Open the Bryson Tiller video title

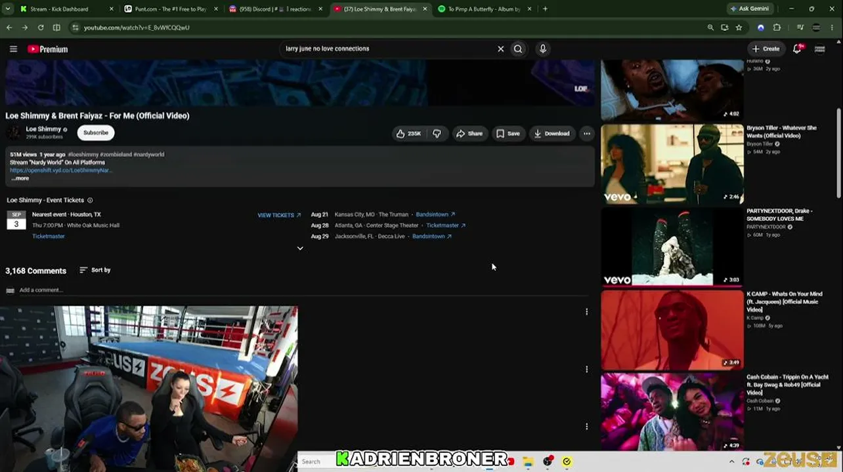(781, 132)
